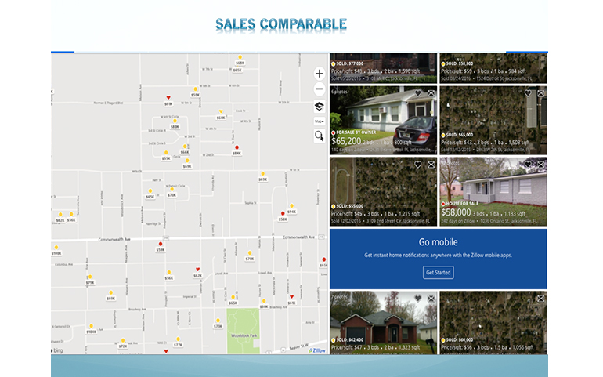Email the sold $55,000 listing
Viewport: 603px width, 377px height.
coord(431,165)
